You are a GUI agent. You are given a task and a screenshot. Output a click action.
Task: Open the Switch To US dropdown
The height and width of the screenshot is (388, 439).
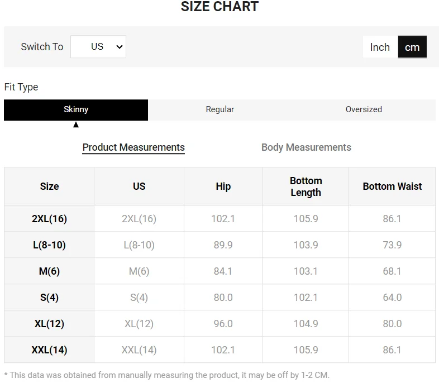98,46
